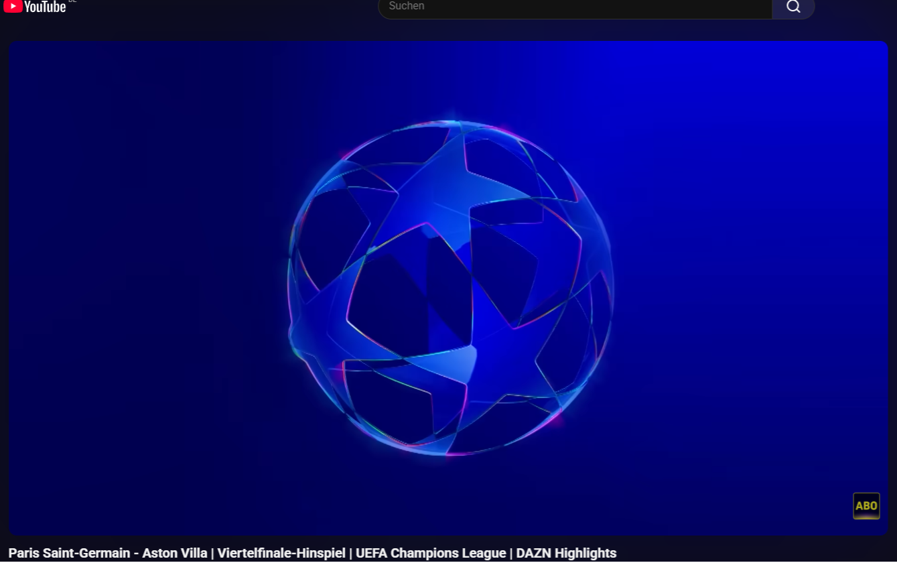Click the Champions League starball in the video
This screenshot has width=897, height=563.
(x=450, y=288)
